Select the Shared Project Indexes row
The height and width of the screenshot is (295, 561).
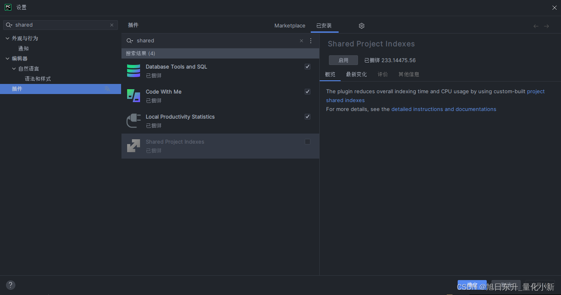coord(220,146)
